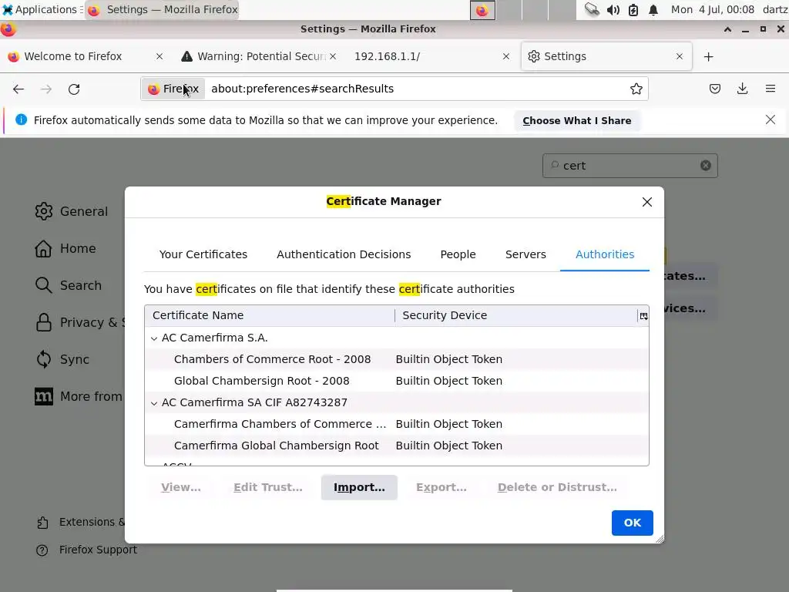The height and width of the screenshot is (592, 789).
Task: Reload the current page
Action: 74,89
